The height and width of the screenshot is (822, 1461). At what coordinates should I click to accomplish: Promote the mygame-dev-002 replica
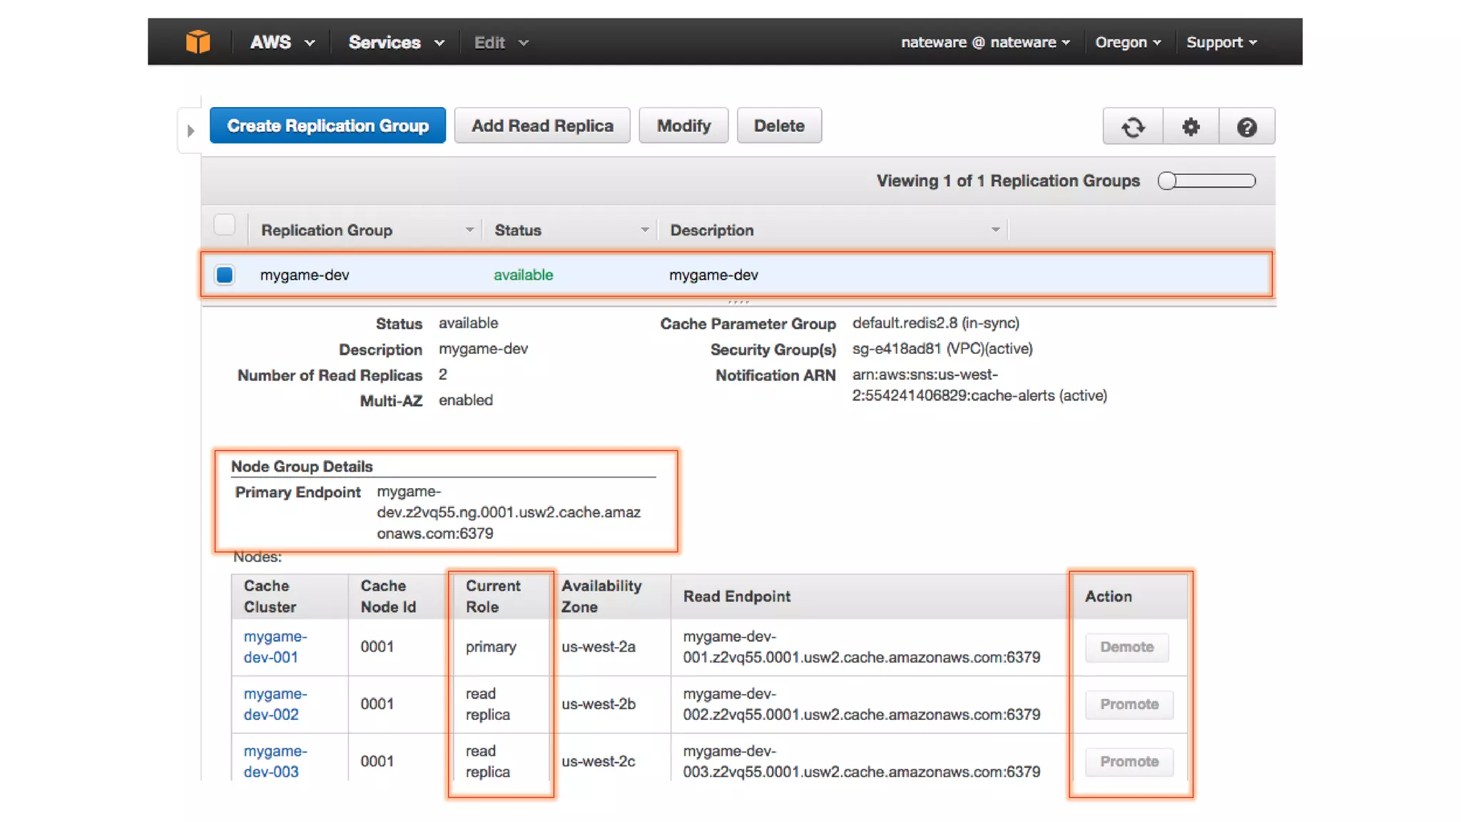click(1129, 704)
